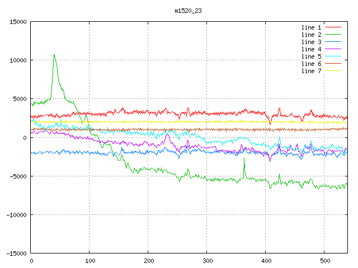Click the cyan sample beside line 5
Image resolution: width=358 pixels, height=268 pixels.
(333, 56)
